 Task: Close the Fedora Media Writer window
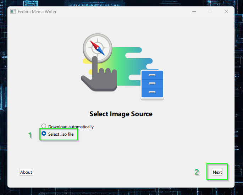click(226, 11)
